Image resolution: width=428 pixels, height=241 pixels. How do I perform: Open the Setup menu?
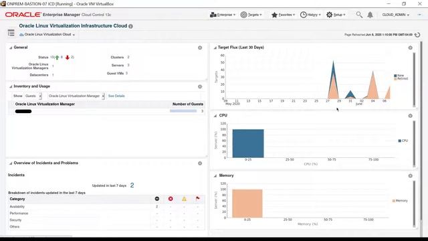click(x=336, y=15)
